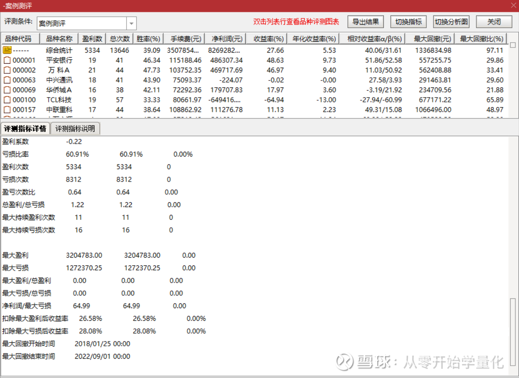
Task: Click the folder icon on the 综合统计 summary row
Action: 7,50
